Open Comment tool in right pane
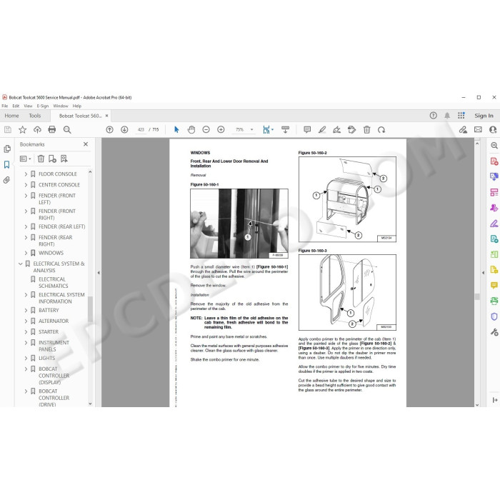 [x=494, y=285]
